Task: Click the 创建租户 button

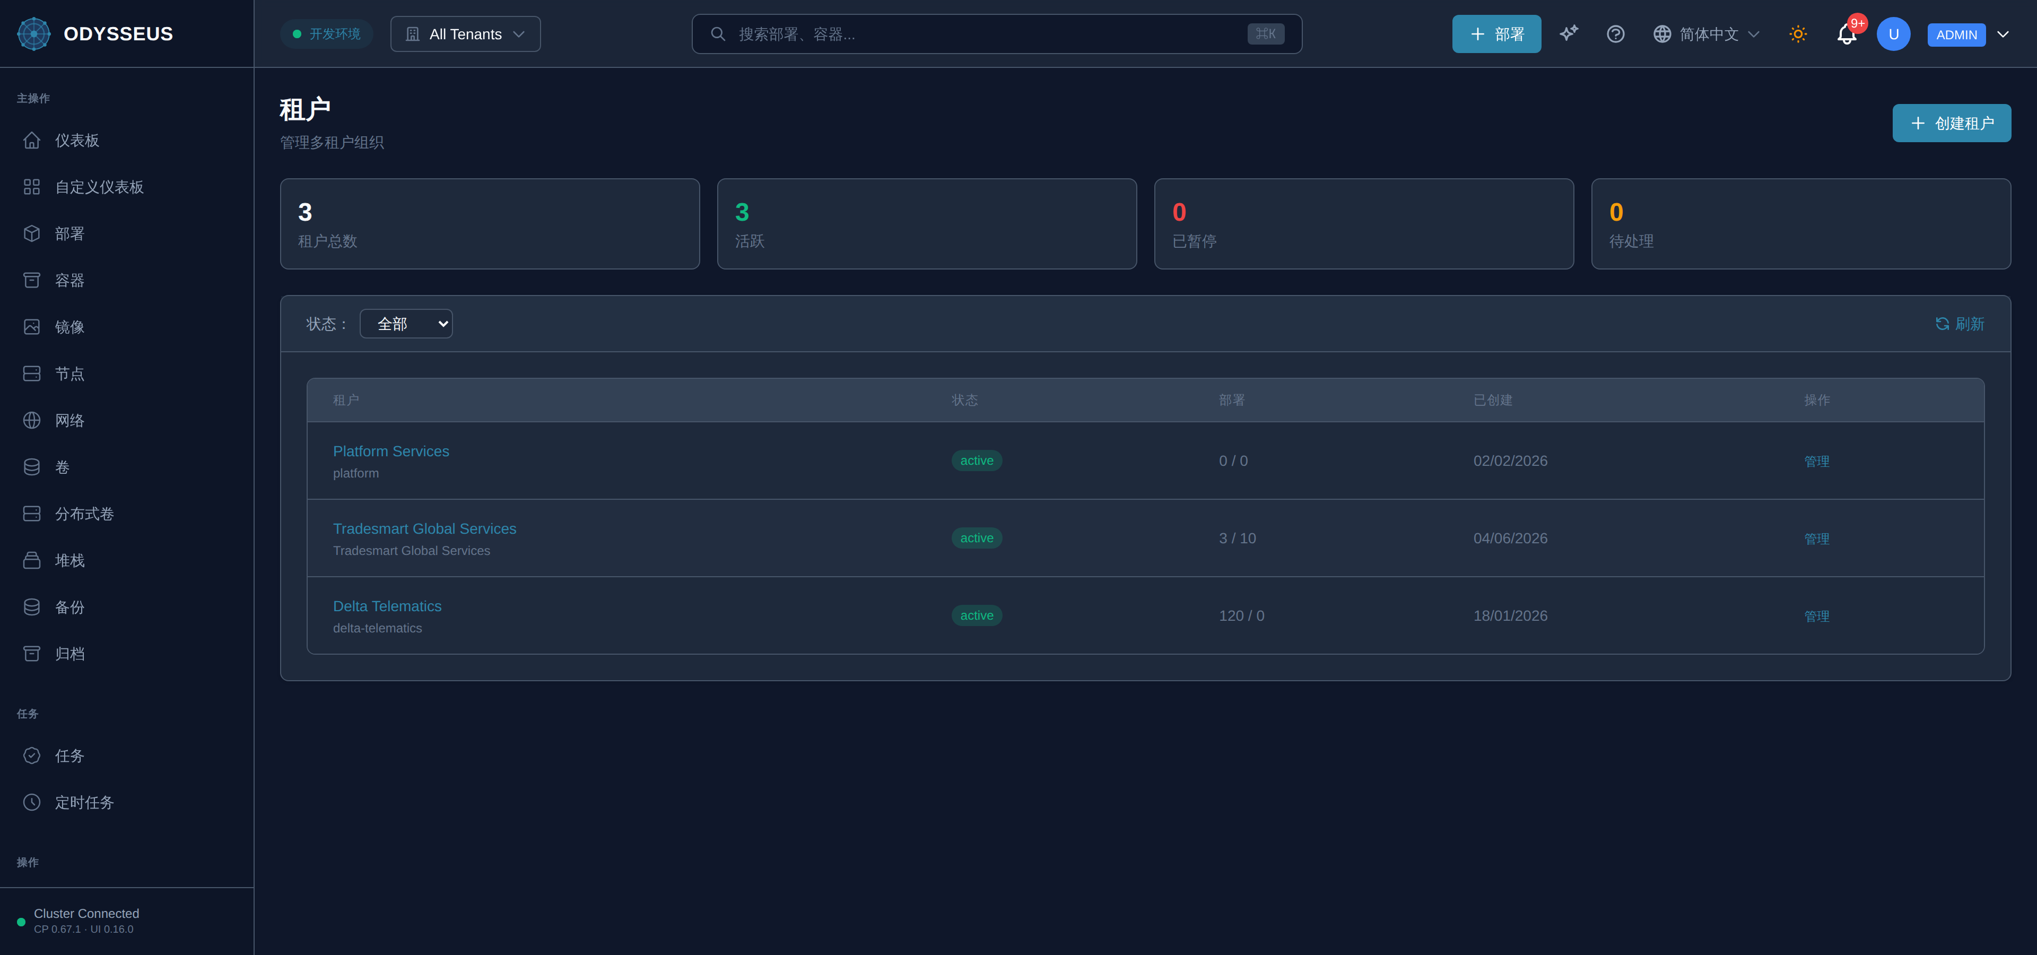Action: [1951, 123]
